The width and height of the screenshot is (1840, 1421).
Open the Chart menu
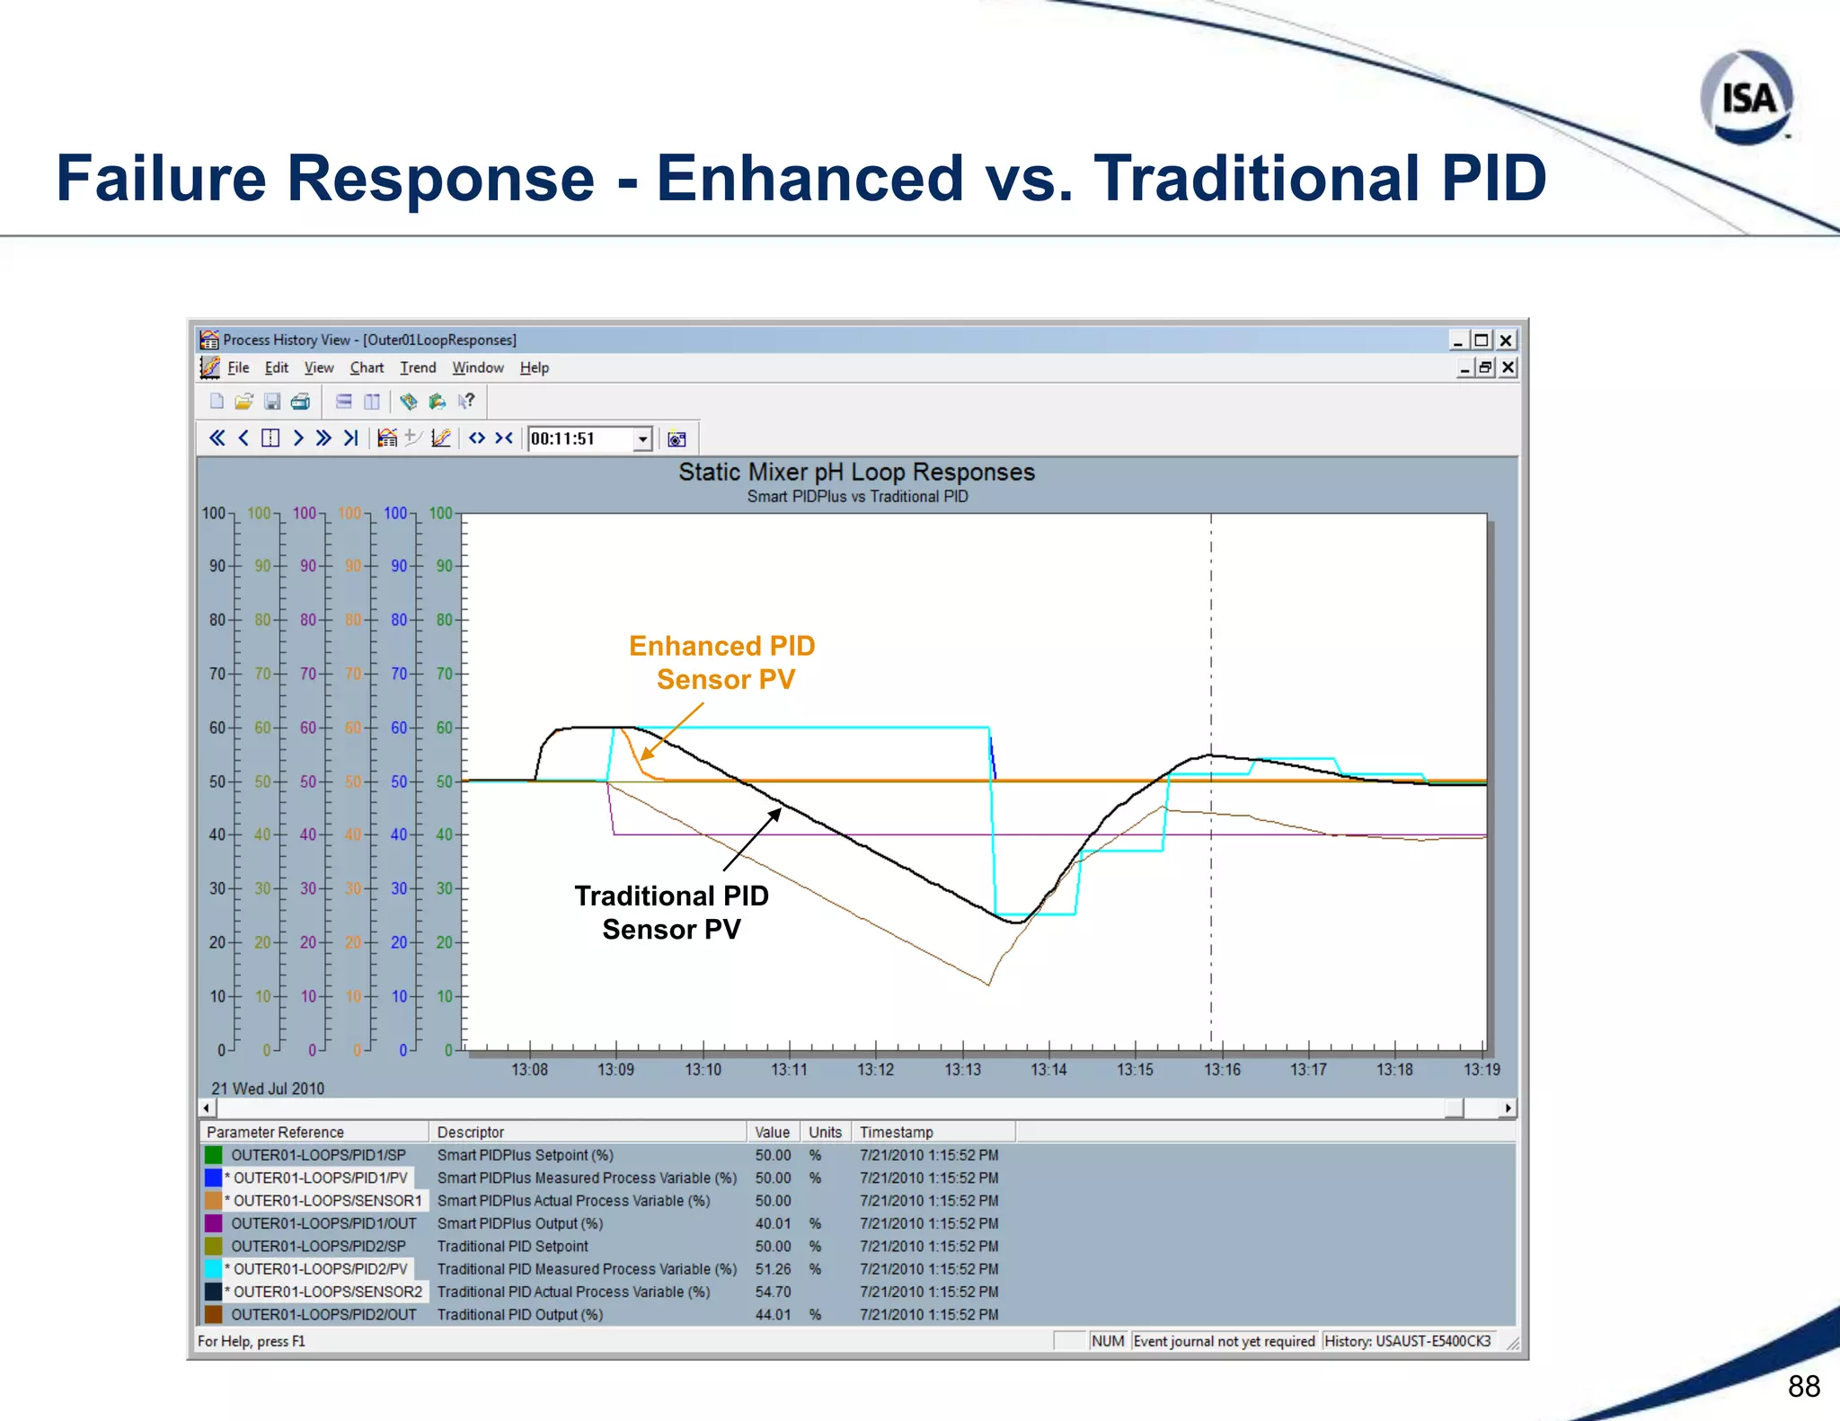pyautogui.click(x=367, y=367)
